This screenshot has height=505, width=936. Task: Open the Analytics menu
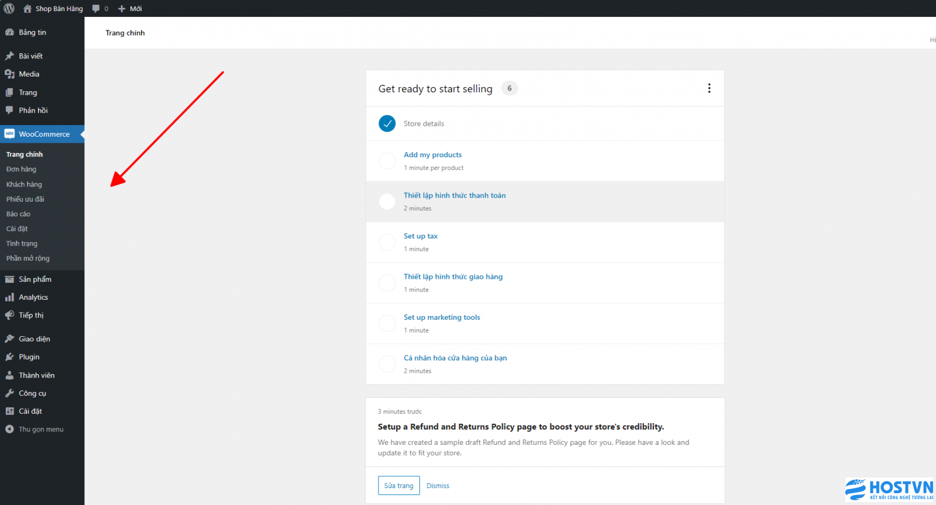click(42, 298)
